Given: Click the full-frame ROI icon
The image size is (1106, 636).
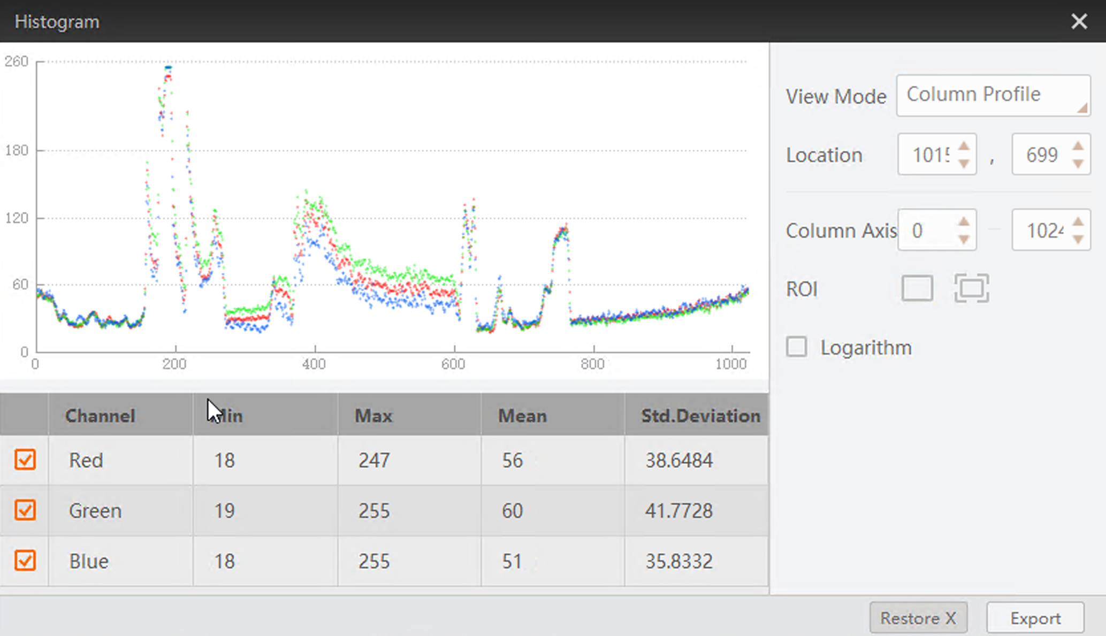Looking at the screenshot, I should click(971, 288).
